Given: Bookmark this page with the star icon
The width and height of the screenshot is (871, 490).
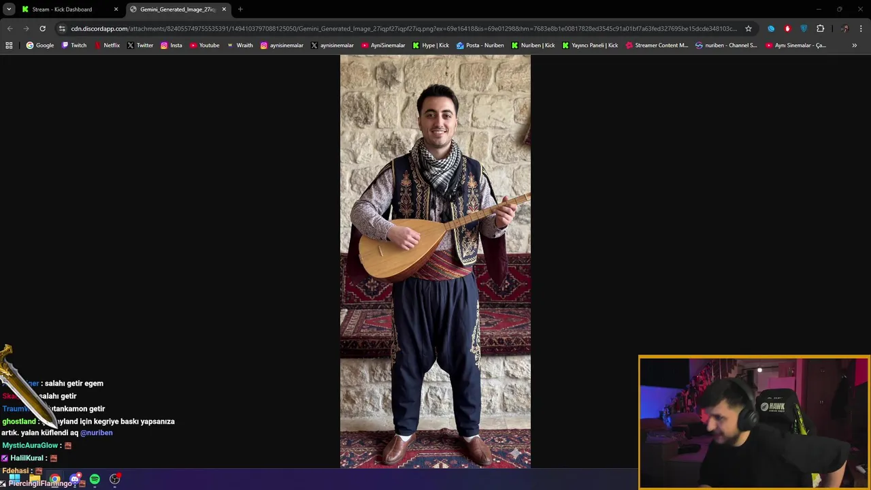Looking at the screenshot, I should [x=749, y=29].
